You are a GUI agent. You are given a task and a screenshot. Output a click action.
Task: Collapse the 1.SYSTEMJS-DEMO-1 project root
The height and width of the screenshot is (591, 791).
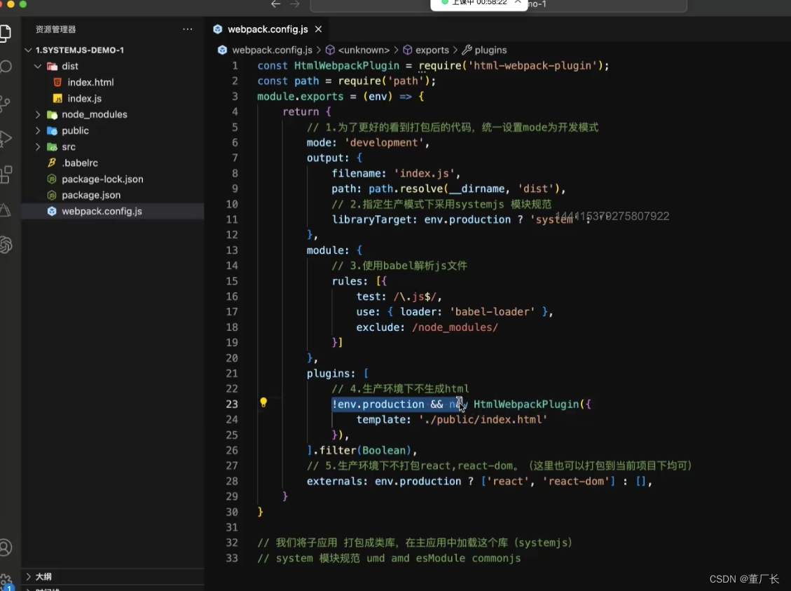[x=28, y=50]
